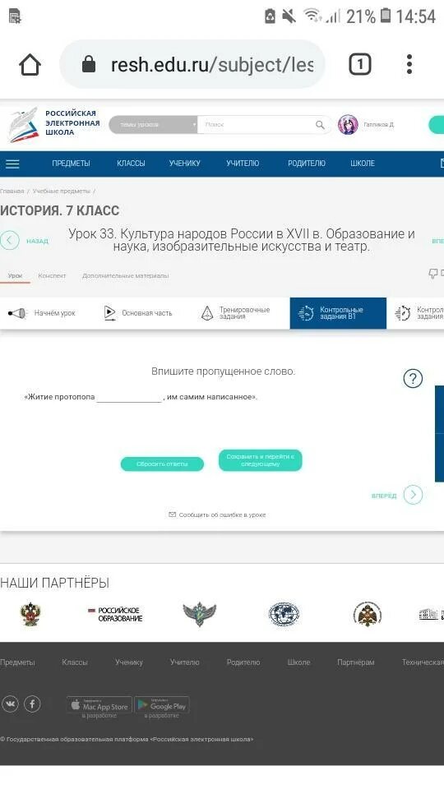Screen dimensions: 444x789
Task: Open the Ученику menu item
Action: [185, 164]
